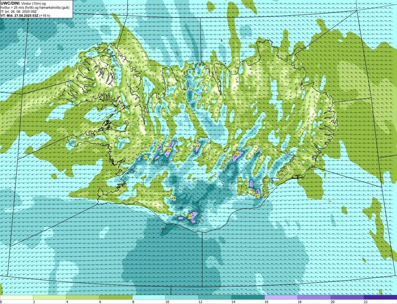Image resolution: width=397 pixels, height=304 pixels.
Task: Click the legend tick number "6"
Action: point(100,302)
